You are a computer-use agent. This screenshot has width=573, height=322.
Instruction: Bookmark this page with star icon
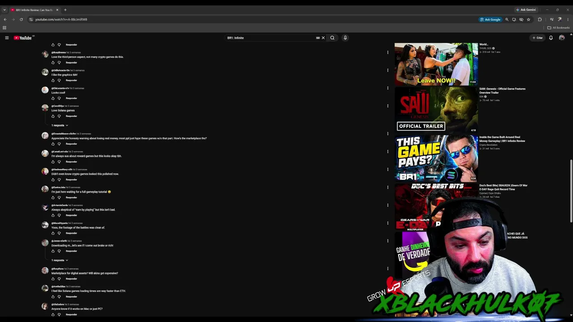528,19
